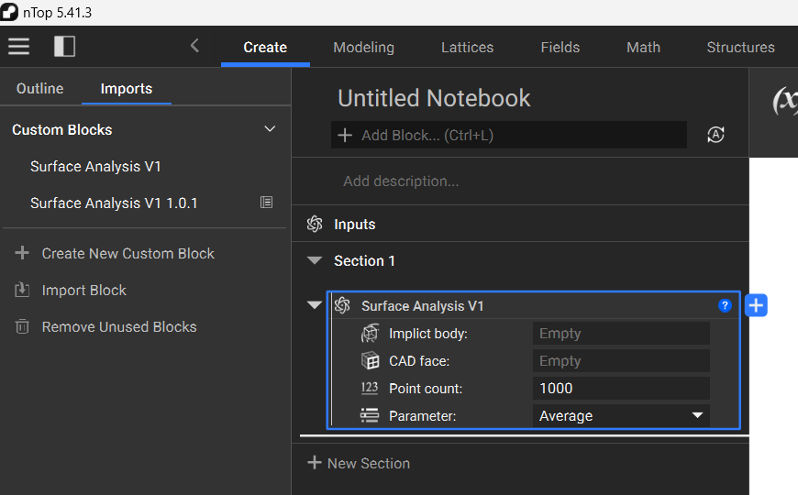Click the Add Block search field

coord(509,135)
